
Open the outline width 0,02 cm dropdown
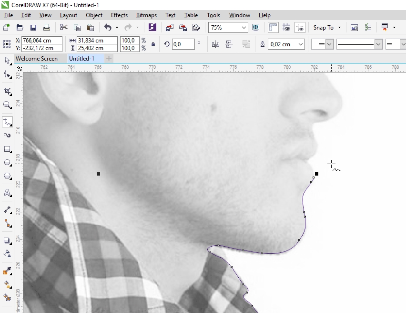[300, 44]
